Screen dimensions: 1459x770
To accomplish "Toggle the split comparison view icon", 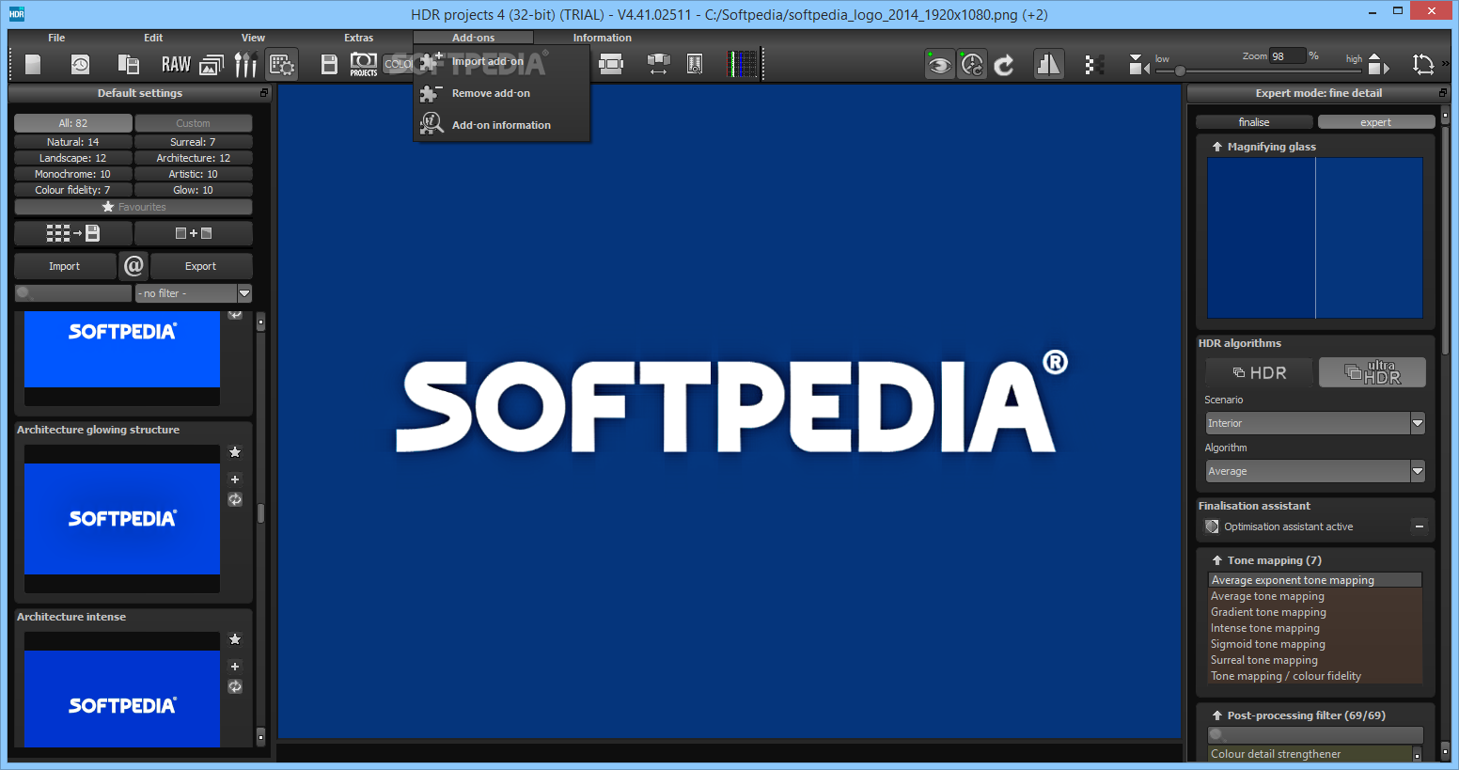I will point(1048,64).
